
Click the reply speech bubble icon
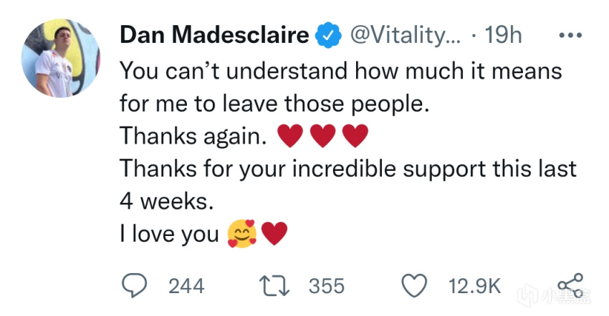(135, 286)
